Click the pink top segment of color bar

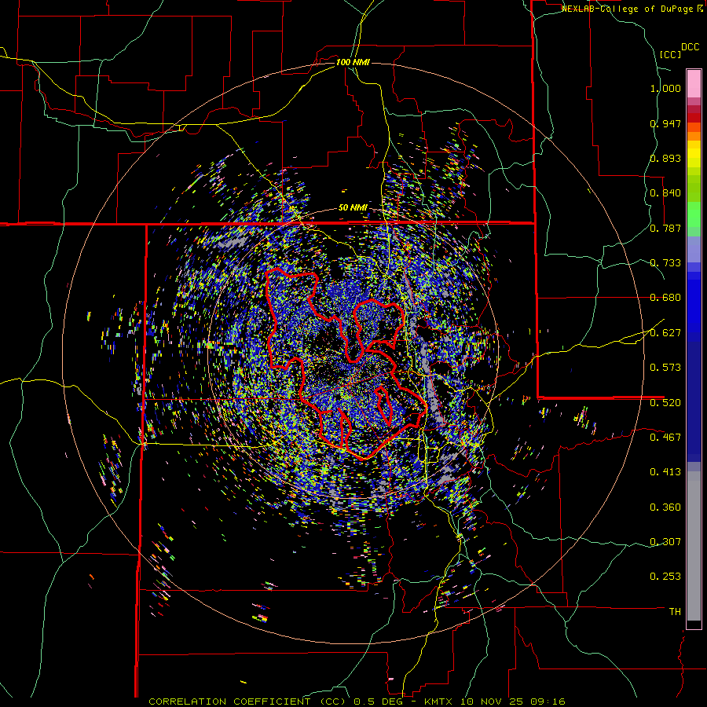694,83
